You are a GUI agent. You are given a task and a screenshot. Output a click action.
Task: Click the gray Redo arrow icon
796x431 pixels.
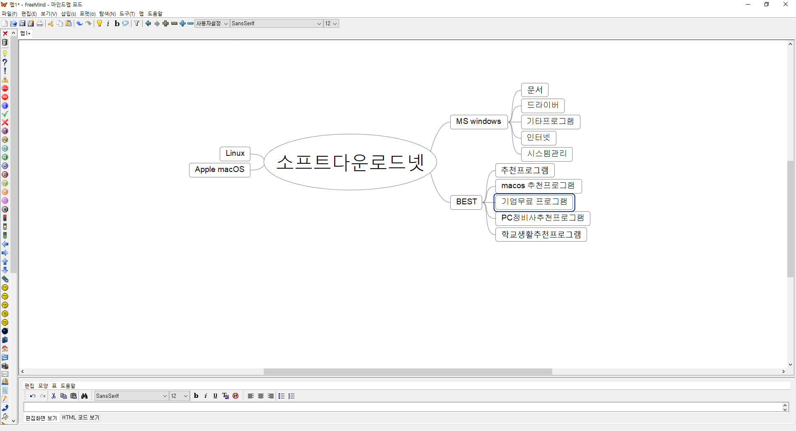tap(88, 24)
